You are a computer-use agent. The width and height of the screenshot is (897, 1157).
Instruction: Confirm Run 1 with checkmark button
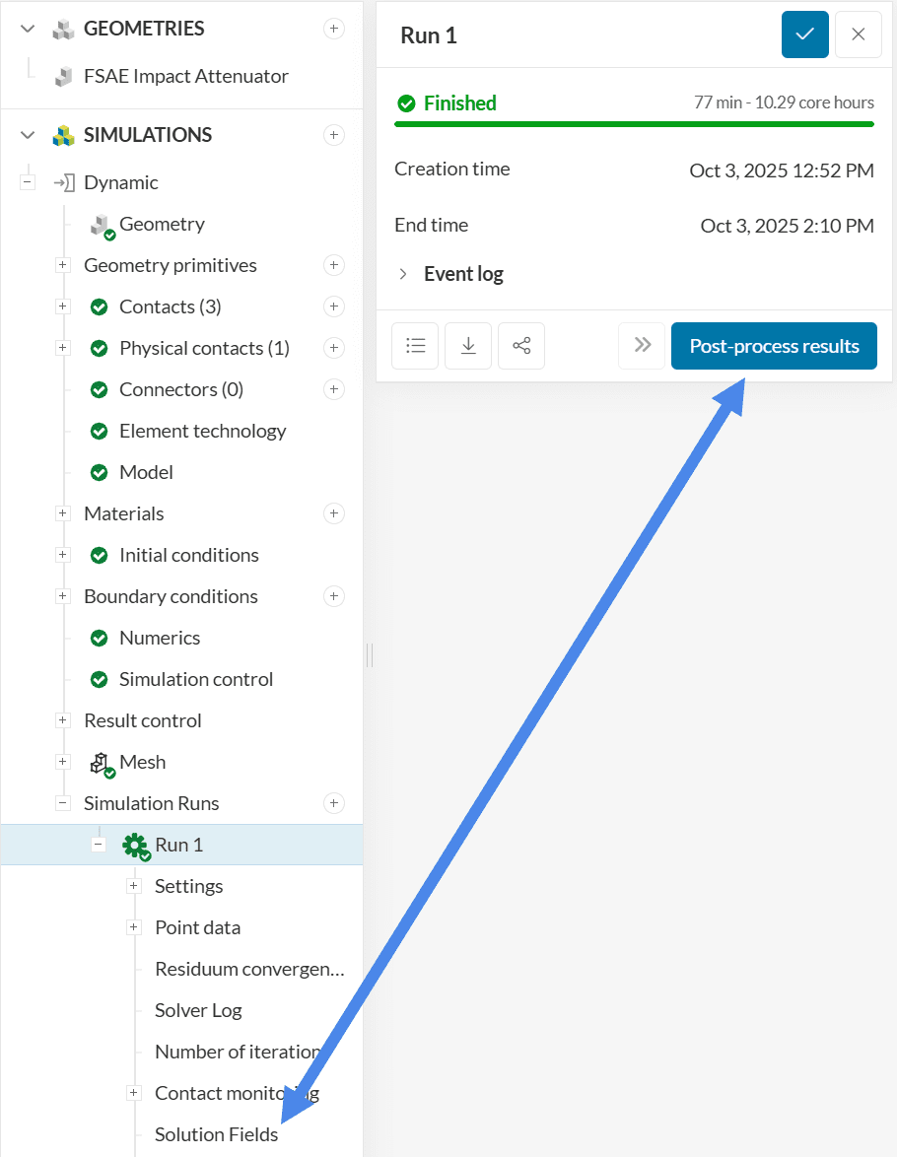coord(804,34)
